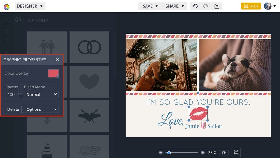Image resolution: width=280 pixels, height=158 pixels.
Task: Open the Blend Mode Normal dropdown
Action: coord(41,95)
